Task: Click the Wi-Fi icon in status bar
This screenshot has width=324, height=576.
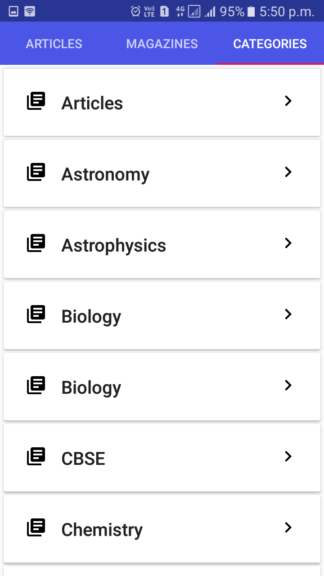Action: (30, 11)
